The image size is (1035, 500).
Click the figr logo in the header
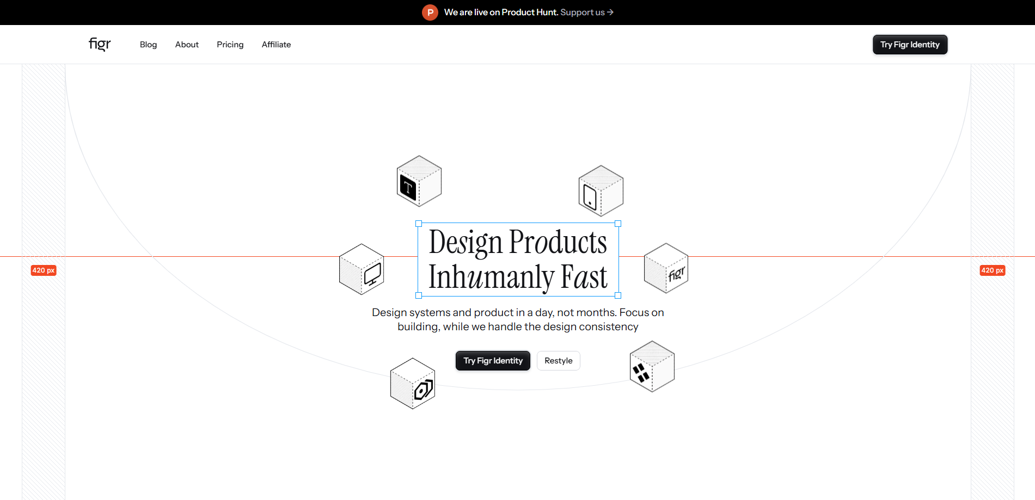point(99,44)
